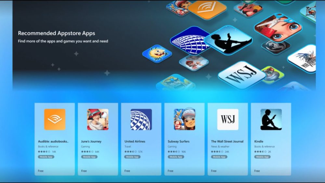Open the Audible: audiobooks title
The image size is (325, 183).
click(53, 141)
